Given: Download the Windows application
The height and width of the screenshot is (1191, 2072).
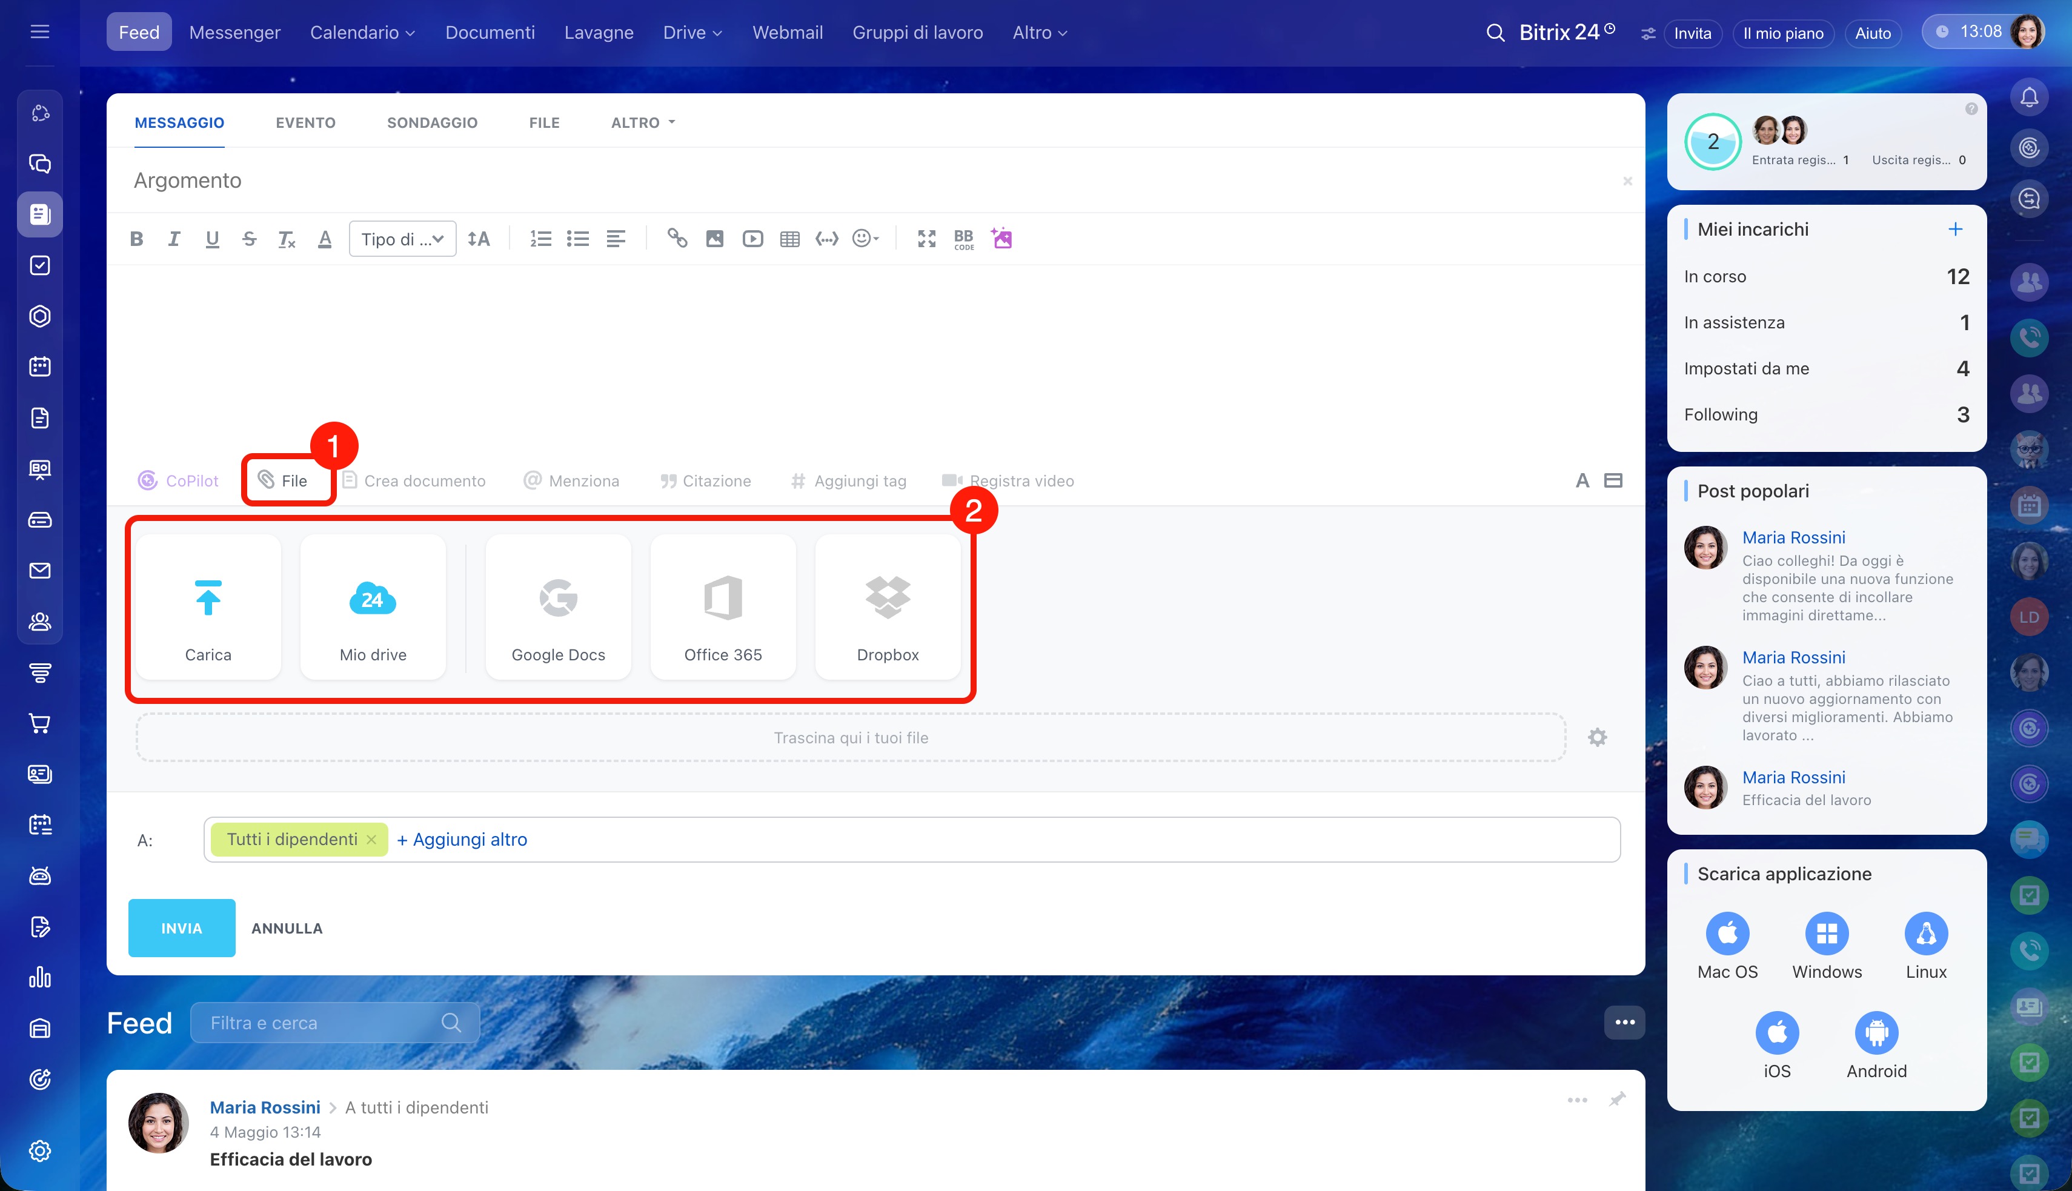Looking at the screenshot, I should coord(1827,946).
